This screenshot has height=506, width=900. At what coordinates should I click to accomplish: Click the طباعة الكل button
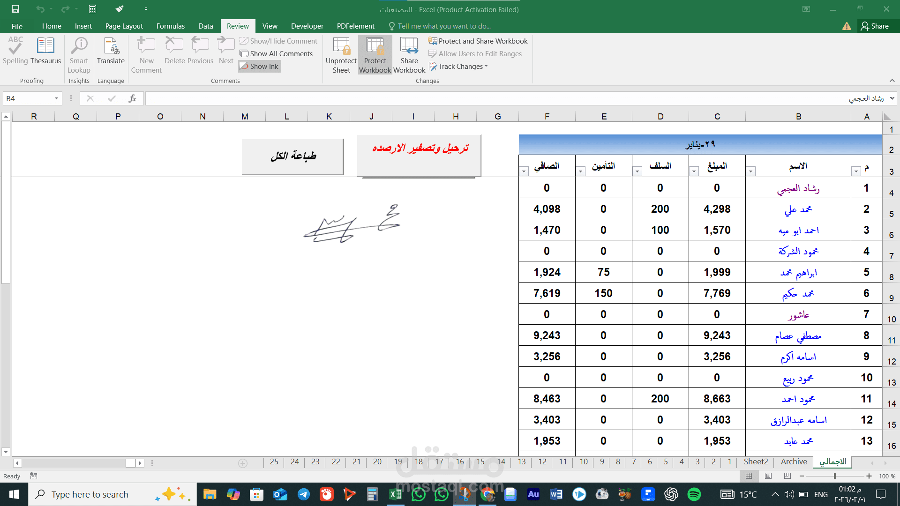click(292, 156)
